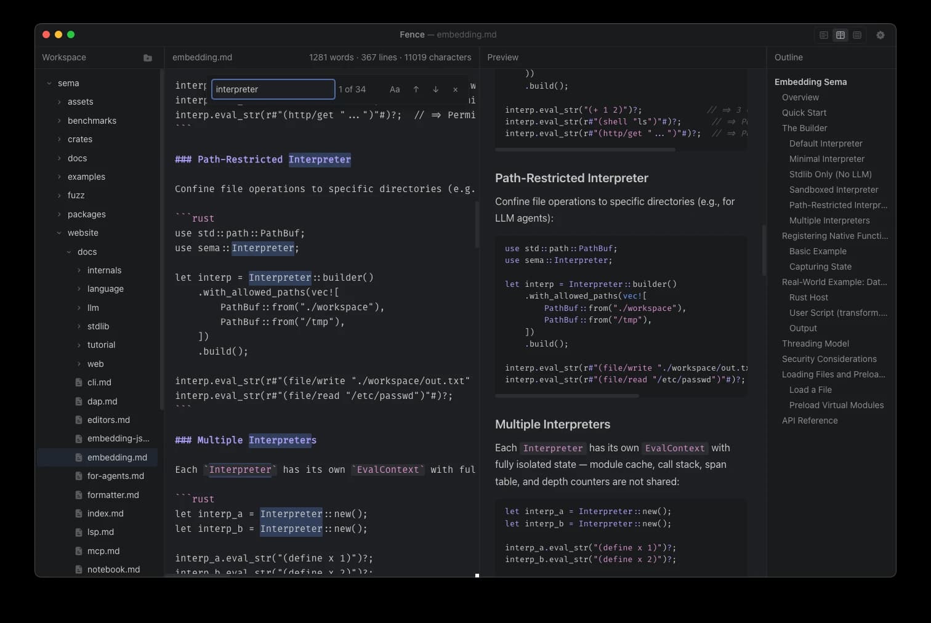931x623 pixels.
Task: Click the open folder icon beside Workspace
Action: pos(148,58)
